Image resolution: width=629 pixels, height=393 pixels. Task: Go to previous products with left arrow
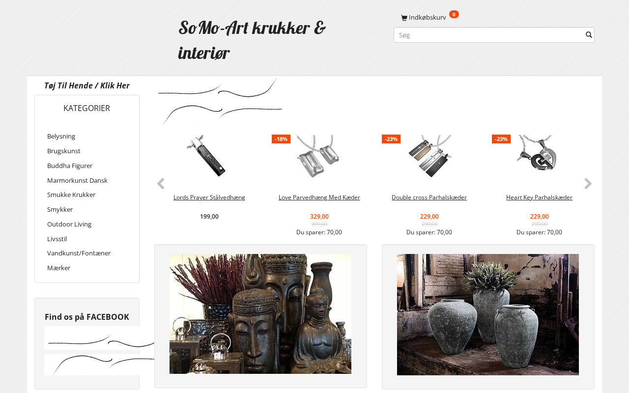(x=160, y=184)
